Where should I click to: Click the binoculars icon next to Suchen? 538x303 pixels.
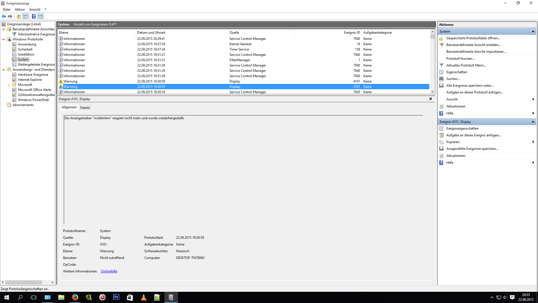[x=441, y=79]
